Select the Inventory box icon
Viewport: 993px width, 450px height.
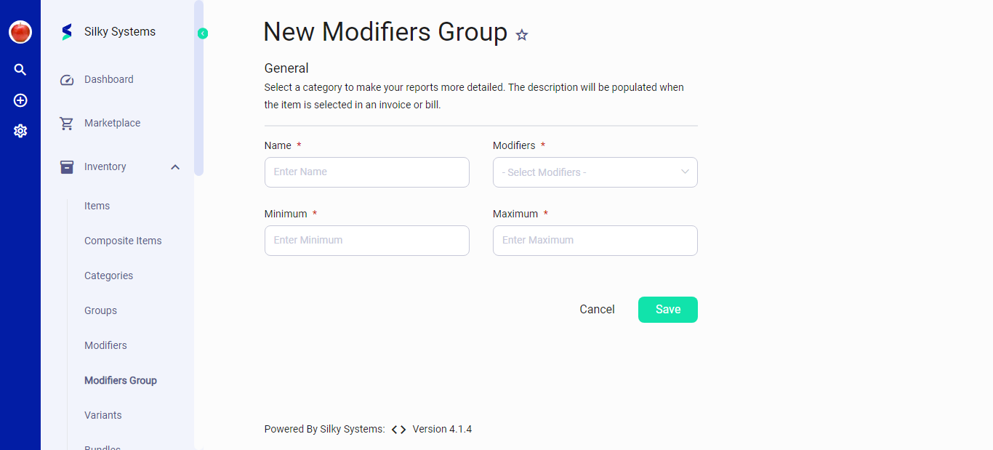66,166
